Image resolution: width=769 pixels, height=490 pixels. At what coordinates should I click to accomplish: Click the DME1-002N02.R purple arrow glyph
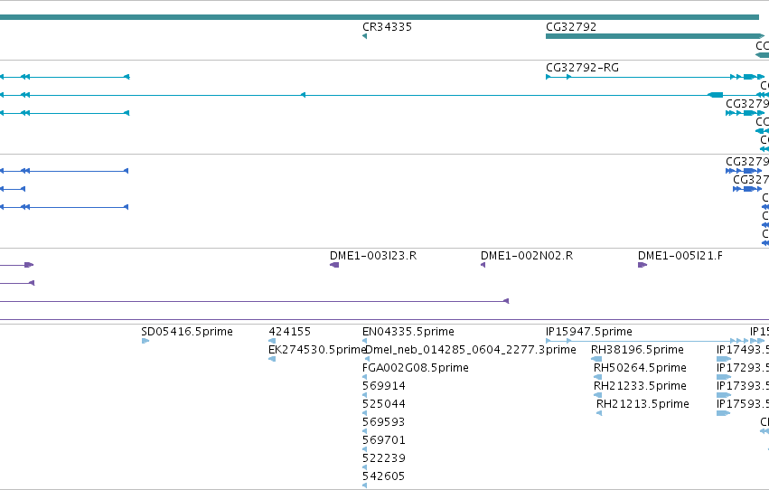(x=483, y=265)
